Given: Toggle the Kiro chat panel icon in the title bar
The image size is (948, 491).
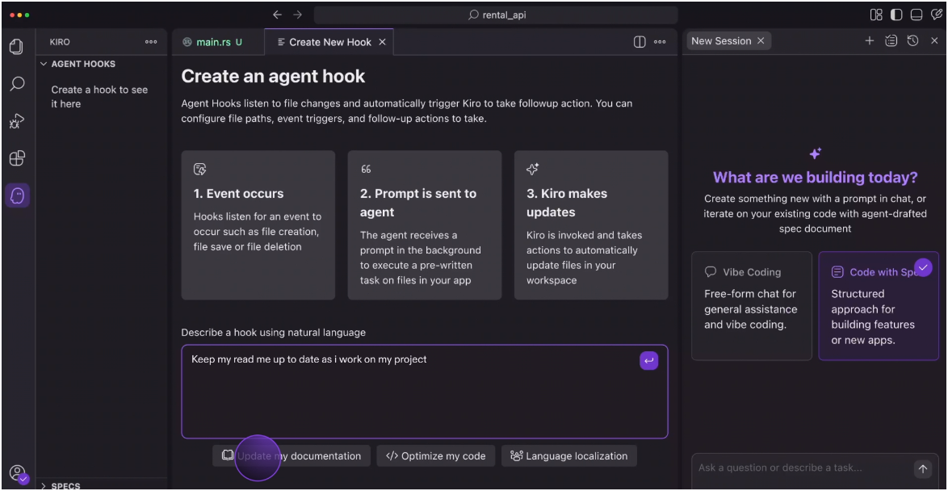Looking at the screenshot, I should (x=936, y=15).
